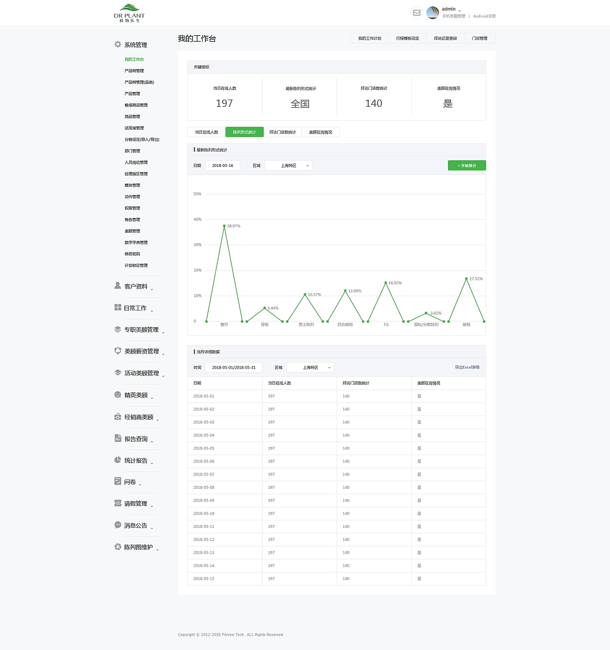Click the DR PLANT logo
Screen dimensions: 610x650
click(129, 13)
